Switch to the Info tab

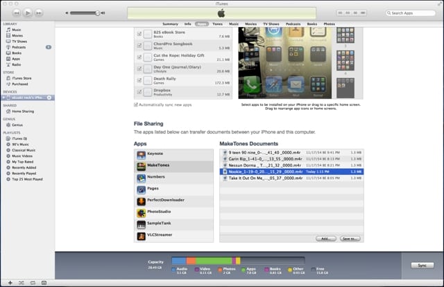[187, 24]
